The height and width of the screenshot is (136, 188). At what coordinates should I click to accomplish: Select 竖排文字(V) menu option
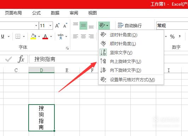[131, 52]
